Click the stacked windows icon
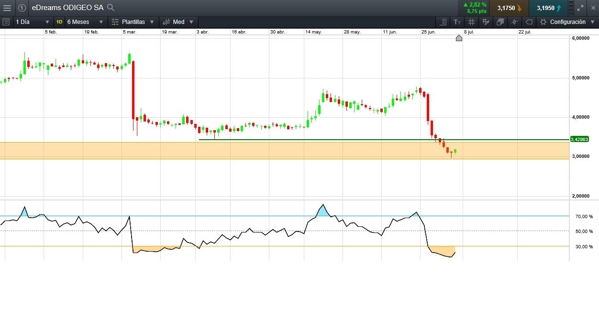Viewport: 599px width, 310px height. click(500, 22)
